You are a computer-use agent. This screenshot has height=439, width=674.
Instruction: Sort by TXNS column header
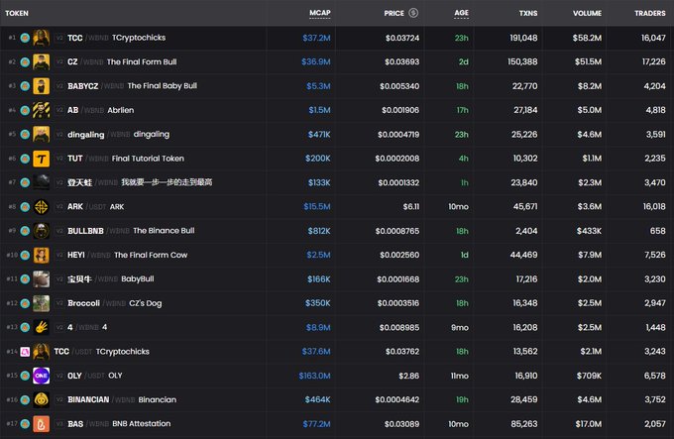(528, 13)
